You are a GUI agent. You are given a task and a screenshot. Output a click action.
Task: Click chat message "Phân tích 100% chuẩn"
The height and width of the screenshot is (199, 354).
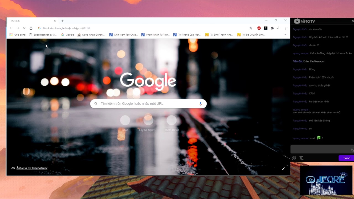[321, 77]
